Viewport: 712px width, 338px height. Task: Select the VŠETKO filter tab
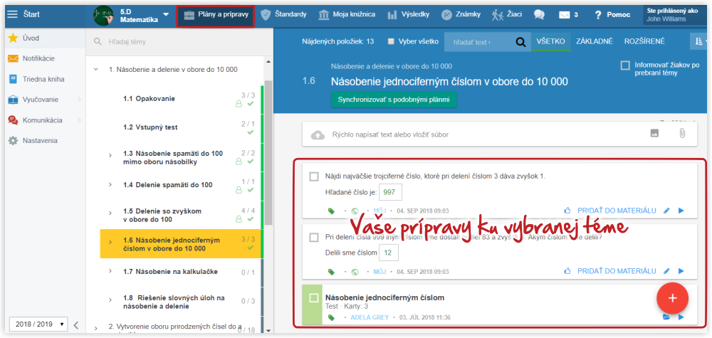point(550,41)
